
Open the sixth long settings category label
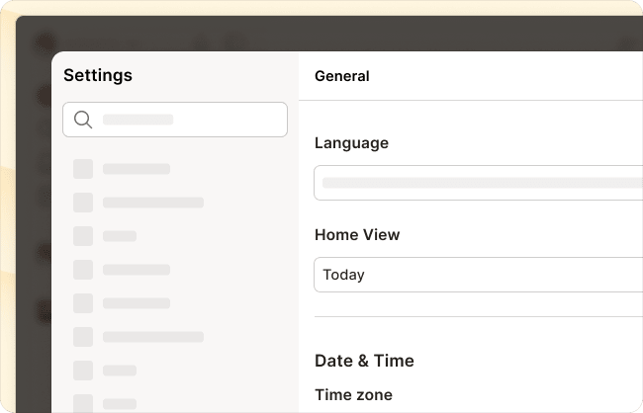[x=153, y=337]
